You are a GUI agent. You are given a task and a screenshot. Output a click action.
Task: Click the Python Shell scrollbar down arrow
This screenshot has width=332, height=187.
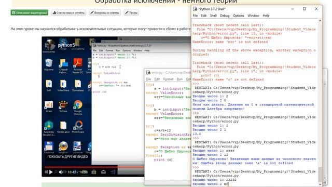tap(320, 184)
